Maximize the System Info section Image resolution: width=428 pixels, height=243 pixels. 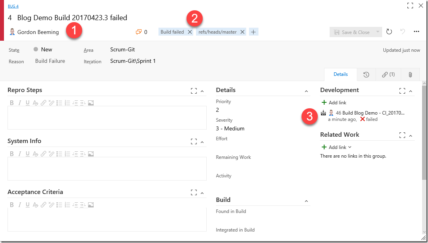pyautogui.click(x=194, y=141)
